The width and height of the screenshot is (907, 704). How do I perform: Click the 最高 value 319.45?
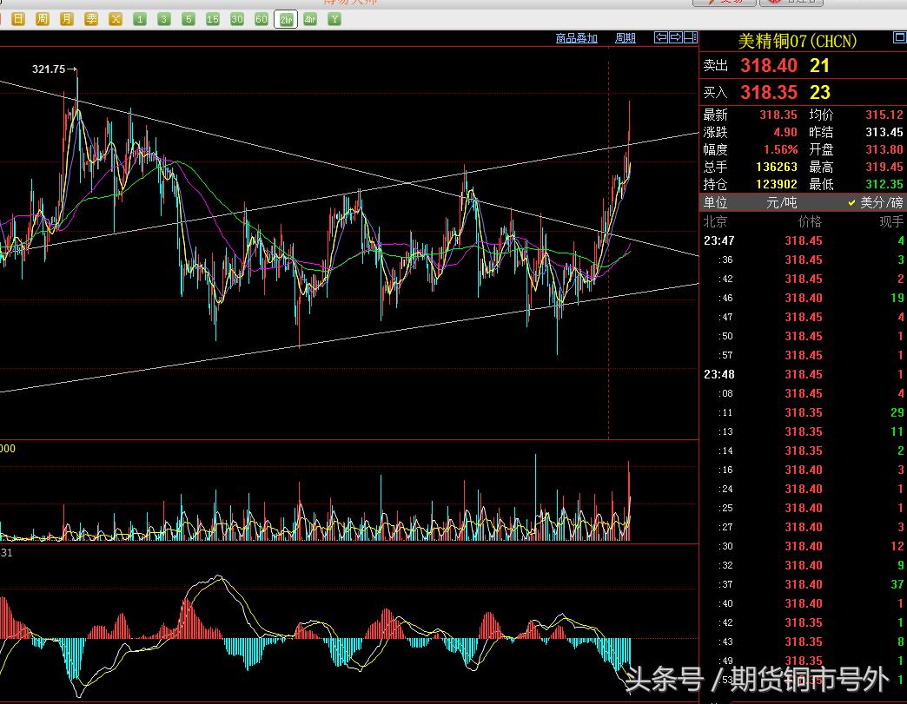[884, 167]
